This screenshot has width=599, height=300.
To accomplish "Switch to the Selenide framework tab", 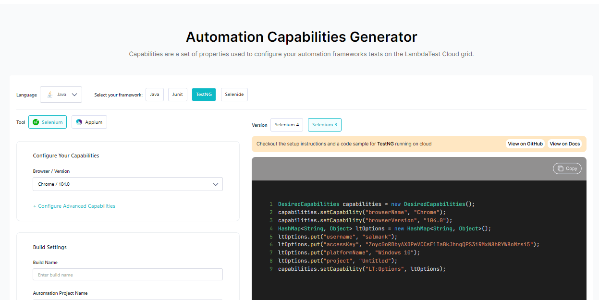I will 234,95.
